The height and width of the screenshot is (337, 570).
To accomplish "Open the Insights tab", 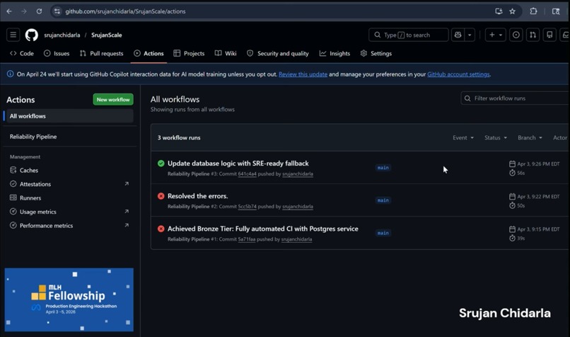I will [x=335, y=54].
